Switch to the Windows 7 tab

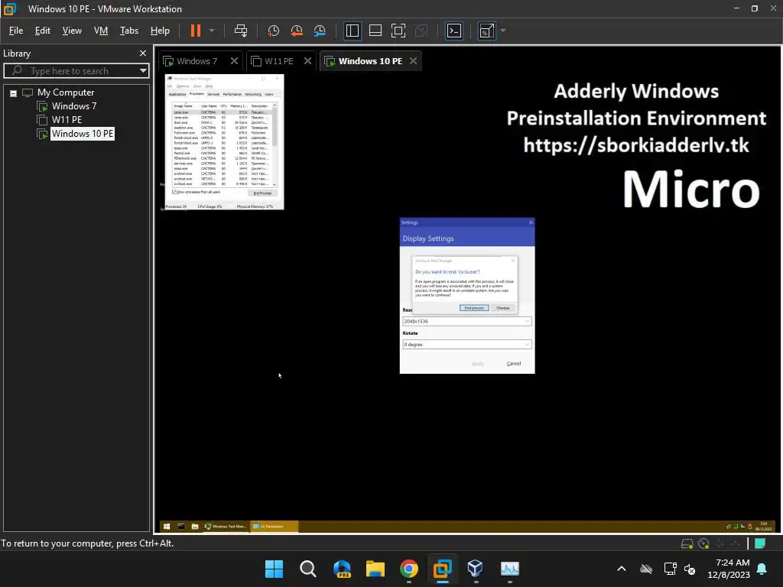[197, 61]
